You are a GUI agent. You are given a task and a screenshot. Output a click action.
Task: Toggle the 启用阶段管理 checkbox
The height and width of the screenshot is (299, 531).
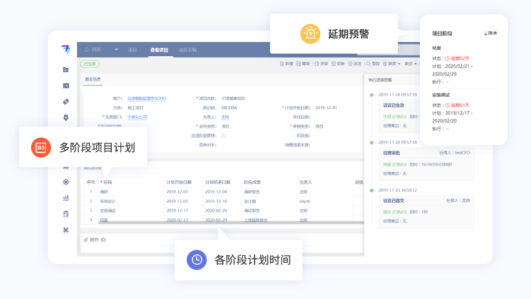point(224,136)
